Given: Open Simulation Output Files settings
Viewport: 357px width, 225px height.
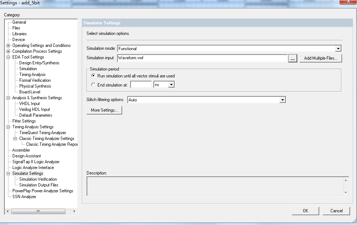Looking at the screenshot, I should click(39, 185).
